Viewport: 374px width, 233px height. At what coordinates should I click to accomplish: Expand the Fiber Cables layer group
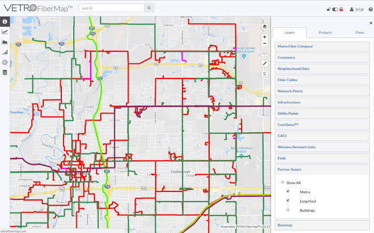pyautogui.click(x=322, y=80)
